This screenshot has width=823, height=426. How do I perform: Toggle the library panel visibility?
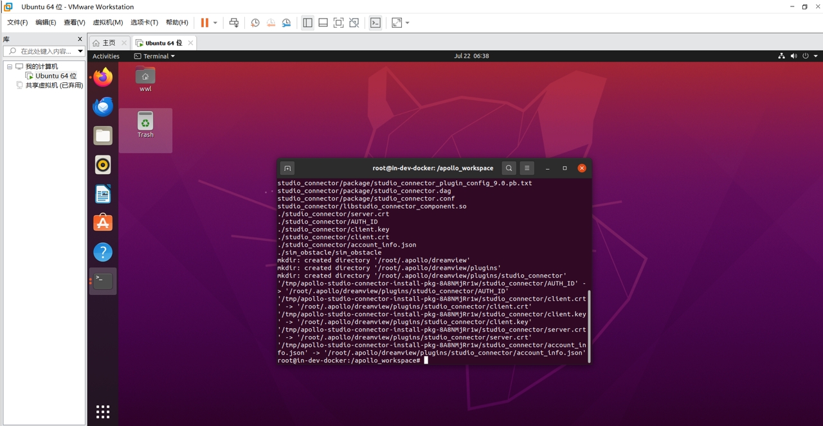[307, 22]
